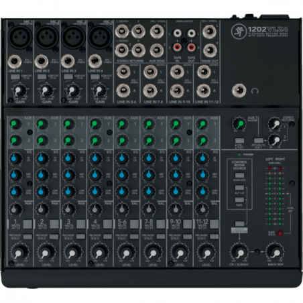Image resolution: width=303 pixels, height=303 pixels.
Task: Click the MIC 3 XLR input
Action: pyautogui.click(x=73, y=37)
